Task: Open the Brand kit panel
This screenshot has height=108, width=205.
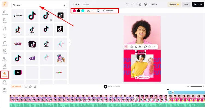Action: point(5,90)
